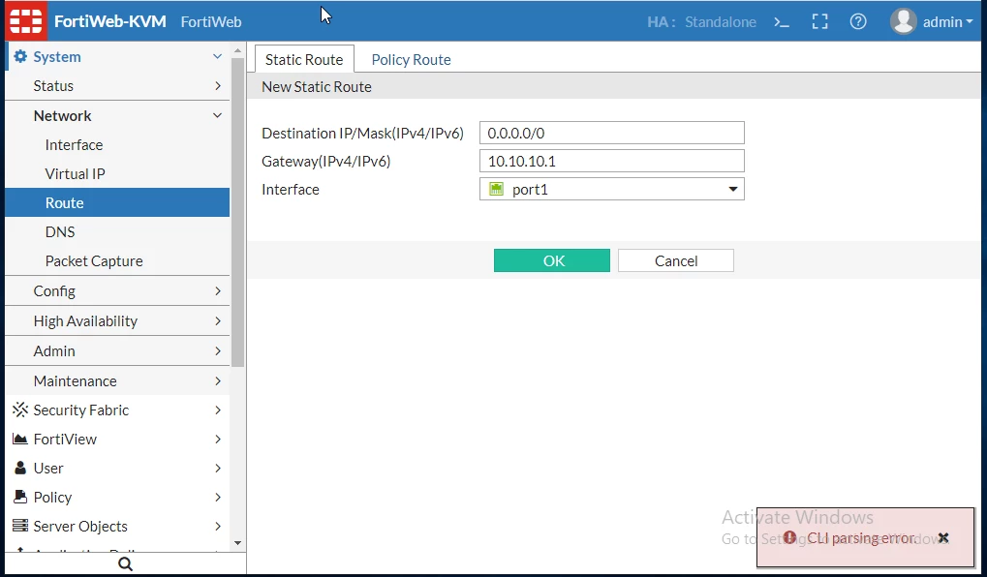Viewport: 987px width, 577px height.
Task: Expand the User menu chevron
Action: click(218, 468)
